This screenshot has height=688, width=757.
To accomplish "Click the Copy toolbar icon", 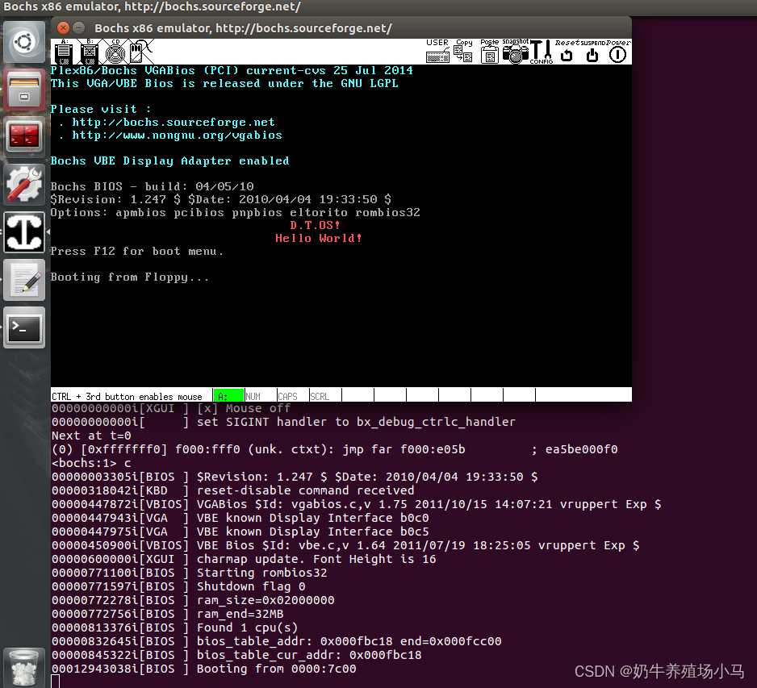I will (463, 51).
